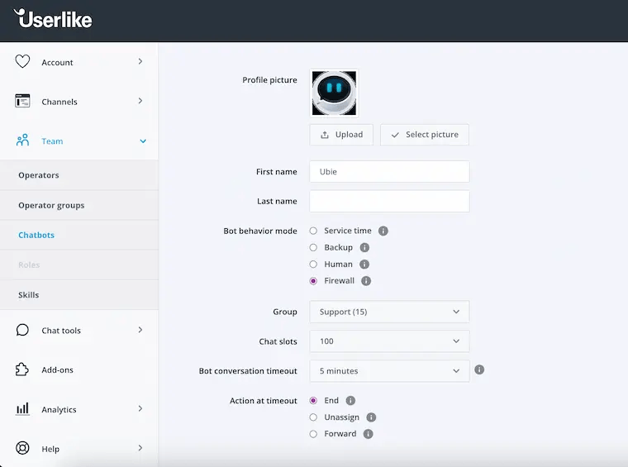Click the Upload picture button
Image resolution: width=628 pixels, height=467 pixels.
[x=341, y=135]
